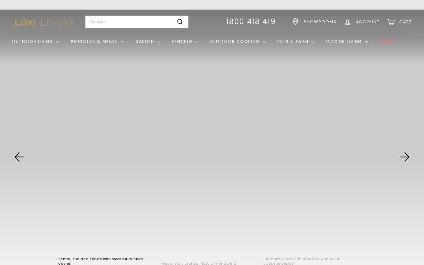Select 'Seamless shade on demand' slide caption
Screen dimensions: 424x265
tap(303, 261)
